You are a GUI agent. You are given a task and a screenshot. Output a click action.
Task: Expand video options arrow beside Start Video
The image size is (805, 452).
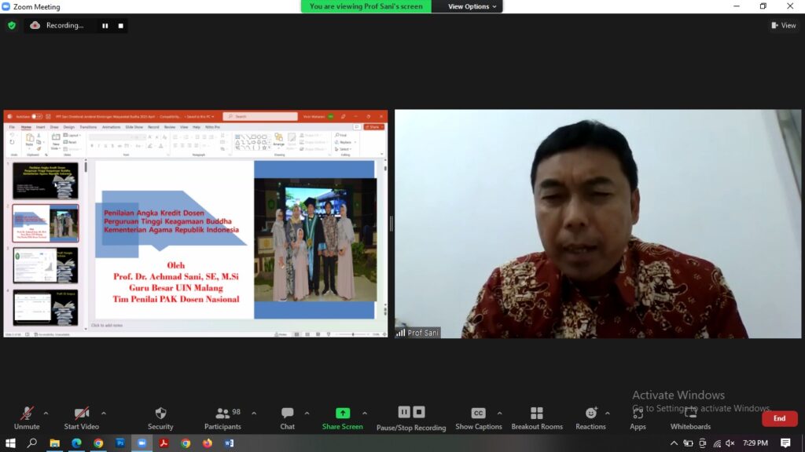point(103,413)
